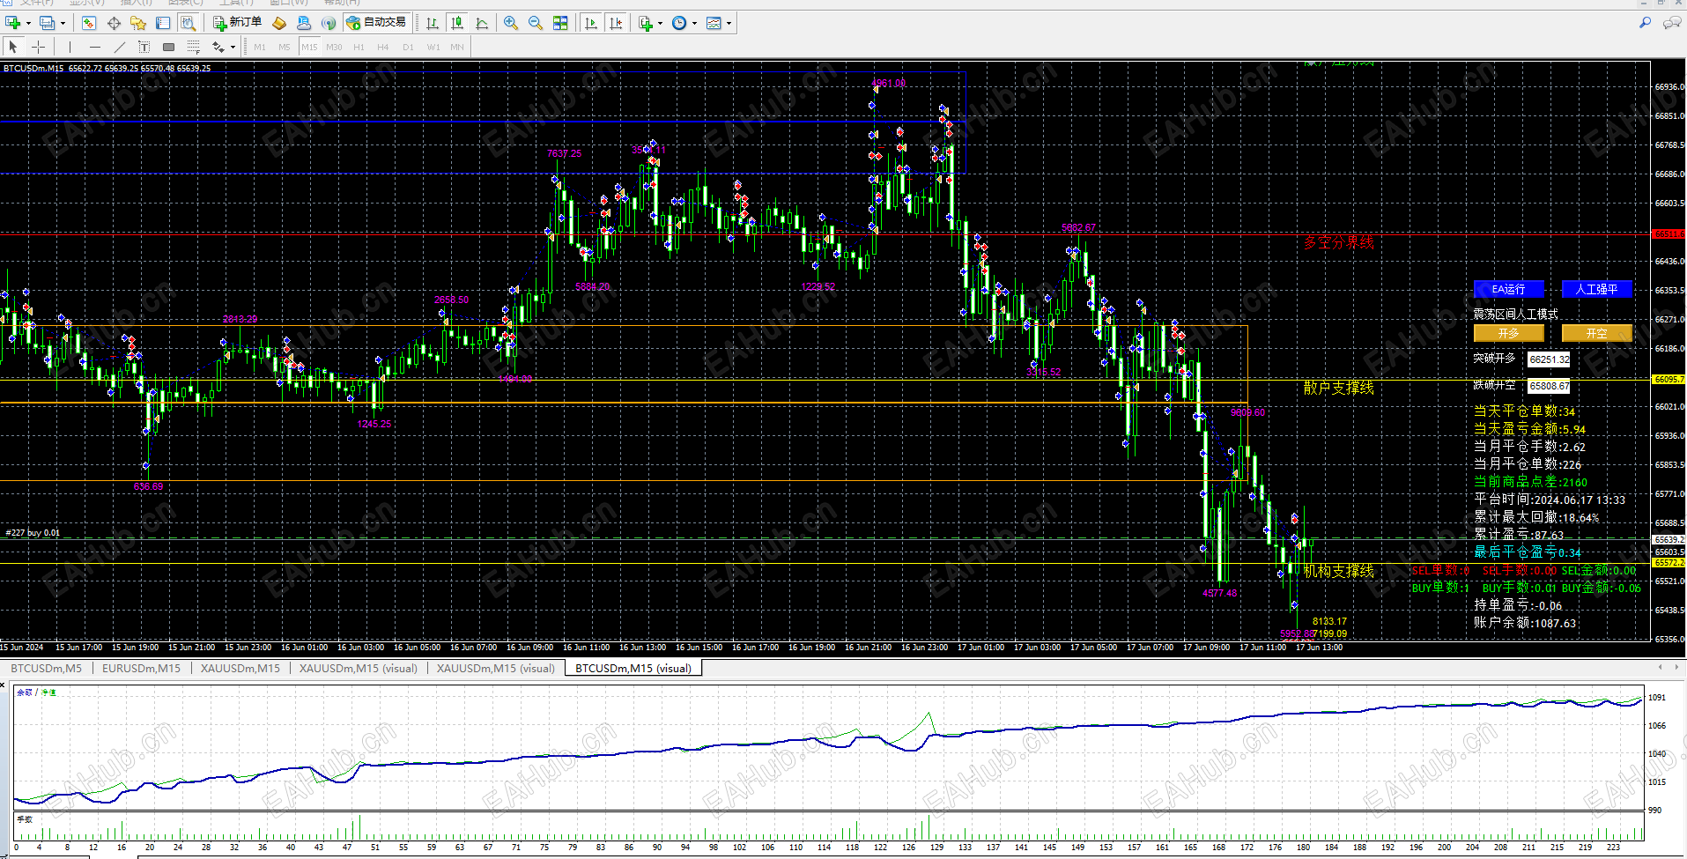Switch chart to candlesticks
Viewport: 1687px width, 859px height.
click(457, 23)
